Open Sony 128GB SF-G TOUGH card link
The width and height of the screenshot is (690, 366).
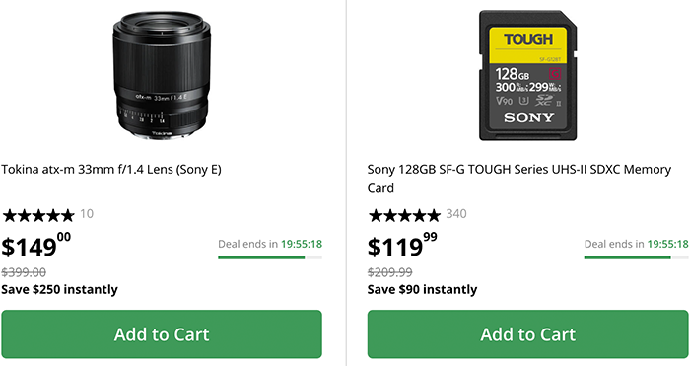pos(519,179)
